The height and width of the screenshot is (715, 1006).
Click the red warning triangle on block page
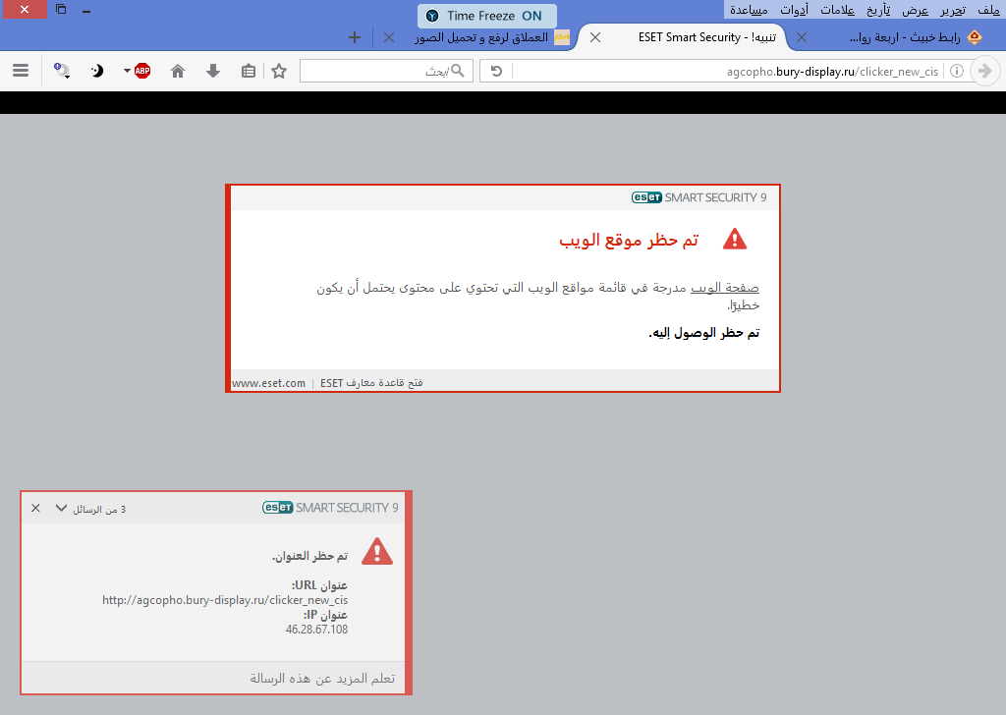pyautogui.click(x=735, y=240)
